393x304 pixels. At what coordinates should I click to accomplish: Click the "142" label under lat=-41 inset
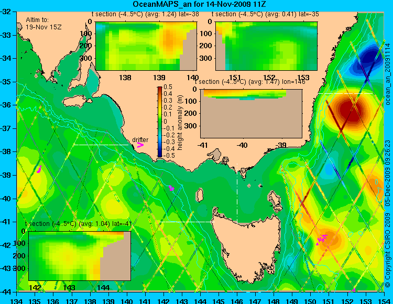click(35, 288)
